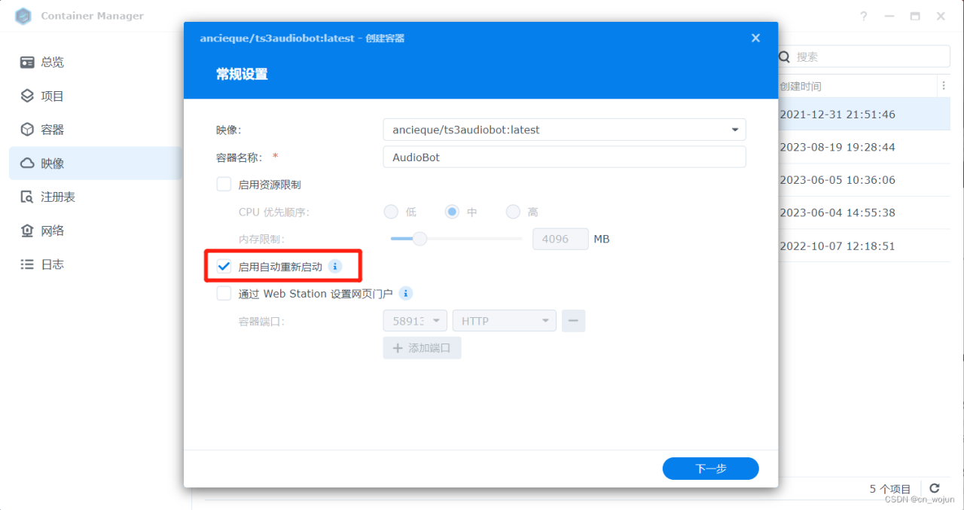Screen dimensions: 964x510
Task: Enable 通过 Web Station 设置网页门户
Action: [x=224, y=293]
